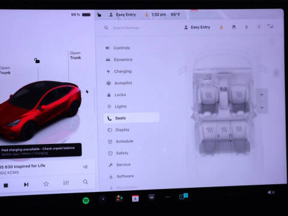Stop media playback
The image size is (288, 216).
pos(6,185)
